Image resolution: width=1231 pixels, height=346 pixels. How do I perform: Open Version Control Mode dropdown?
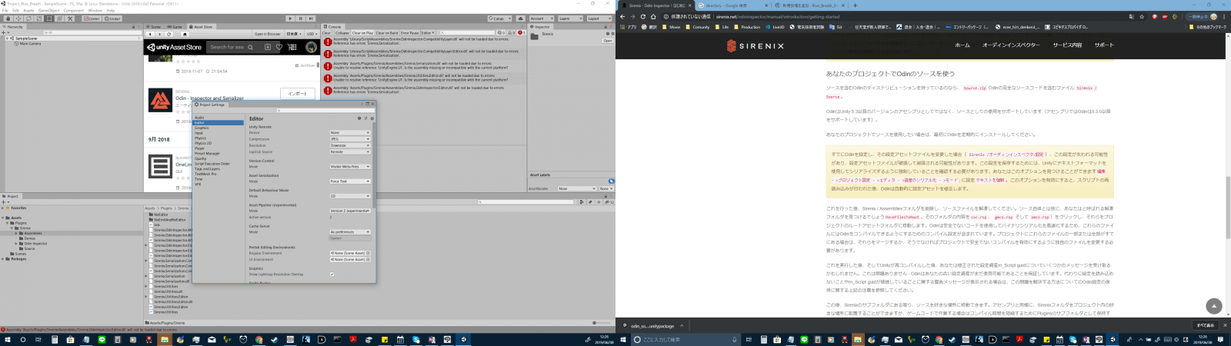coord(350,166)
